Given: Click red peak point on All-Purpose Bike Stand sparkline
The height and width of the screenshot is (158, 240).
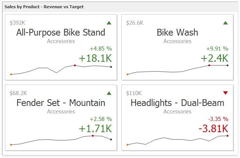Looking at the screenshot, I should pyautogui.click(x=75, y=66).
